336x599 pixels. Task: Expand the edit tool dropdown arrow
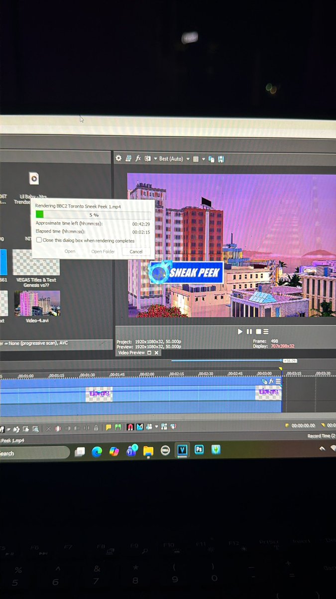click(x=9, y=429)
